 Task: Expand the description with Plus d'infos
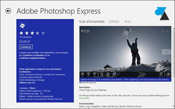point(84,98)
